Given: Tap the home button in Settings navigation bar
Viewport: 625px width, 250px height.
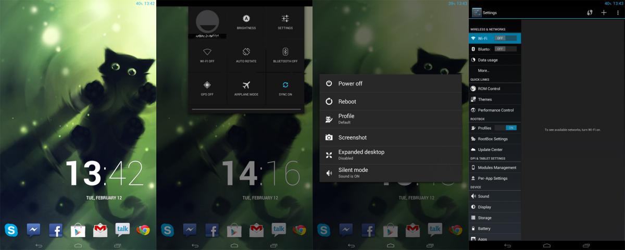Looking at the screenshot, I should click(547, 245).
